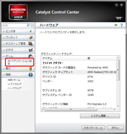Select the プライマリ アダプター row
Screen dimensions: 127x134
79,63
